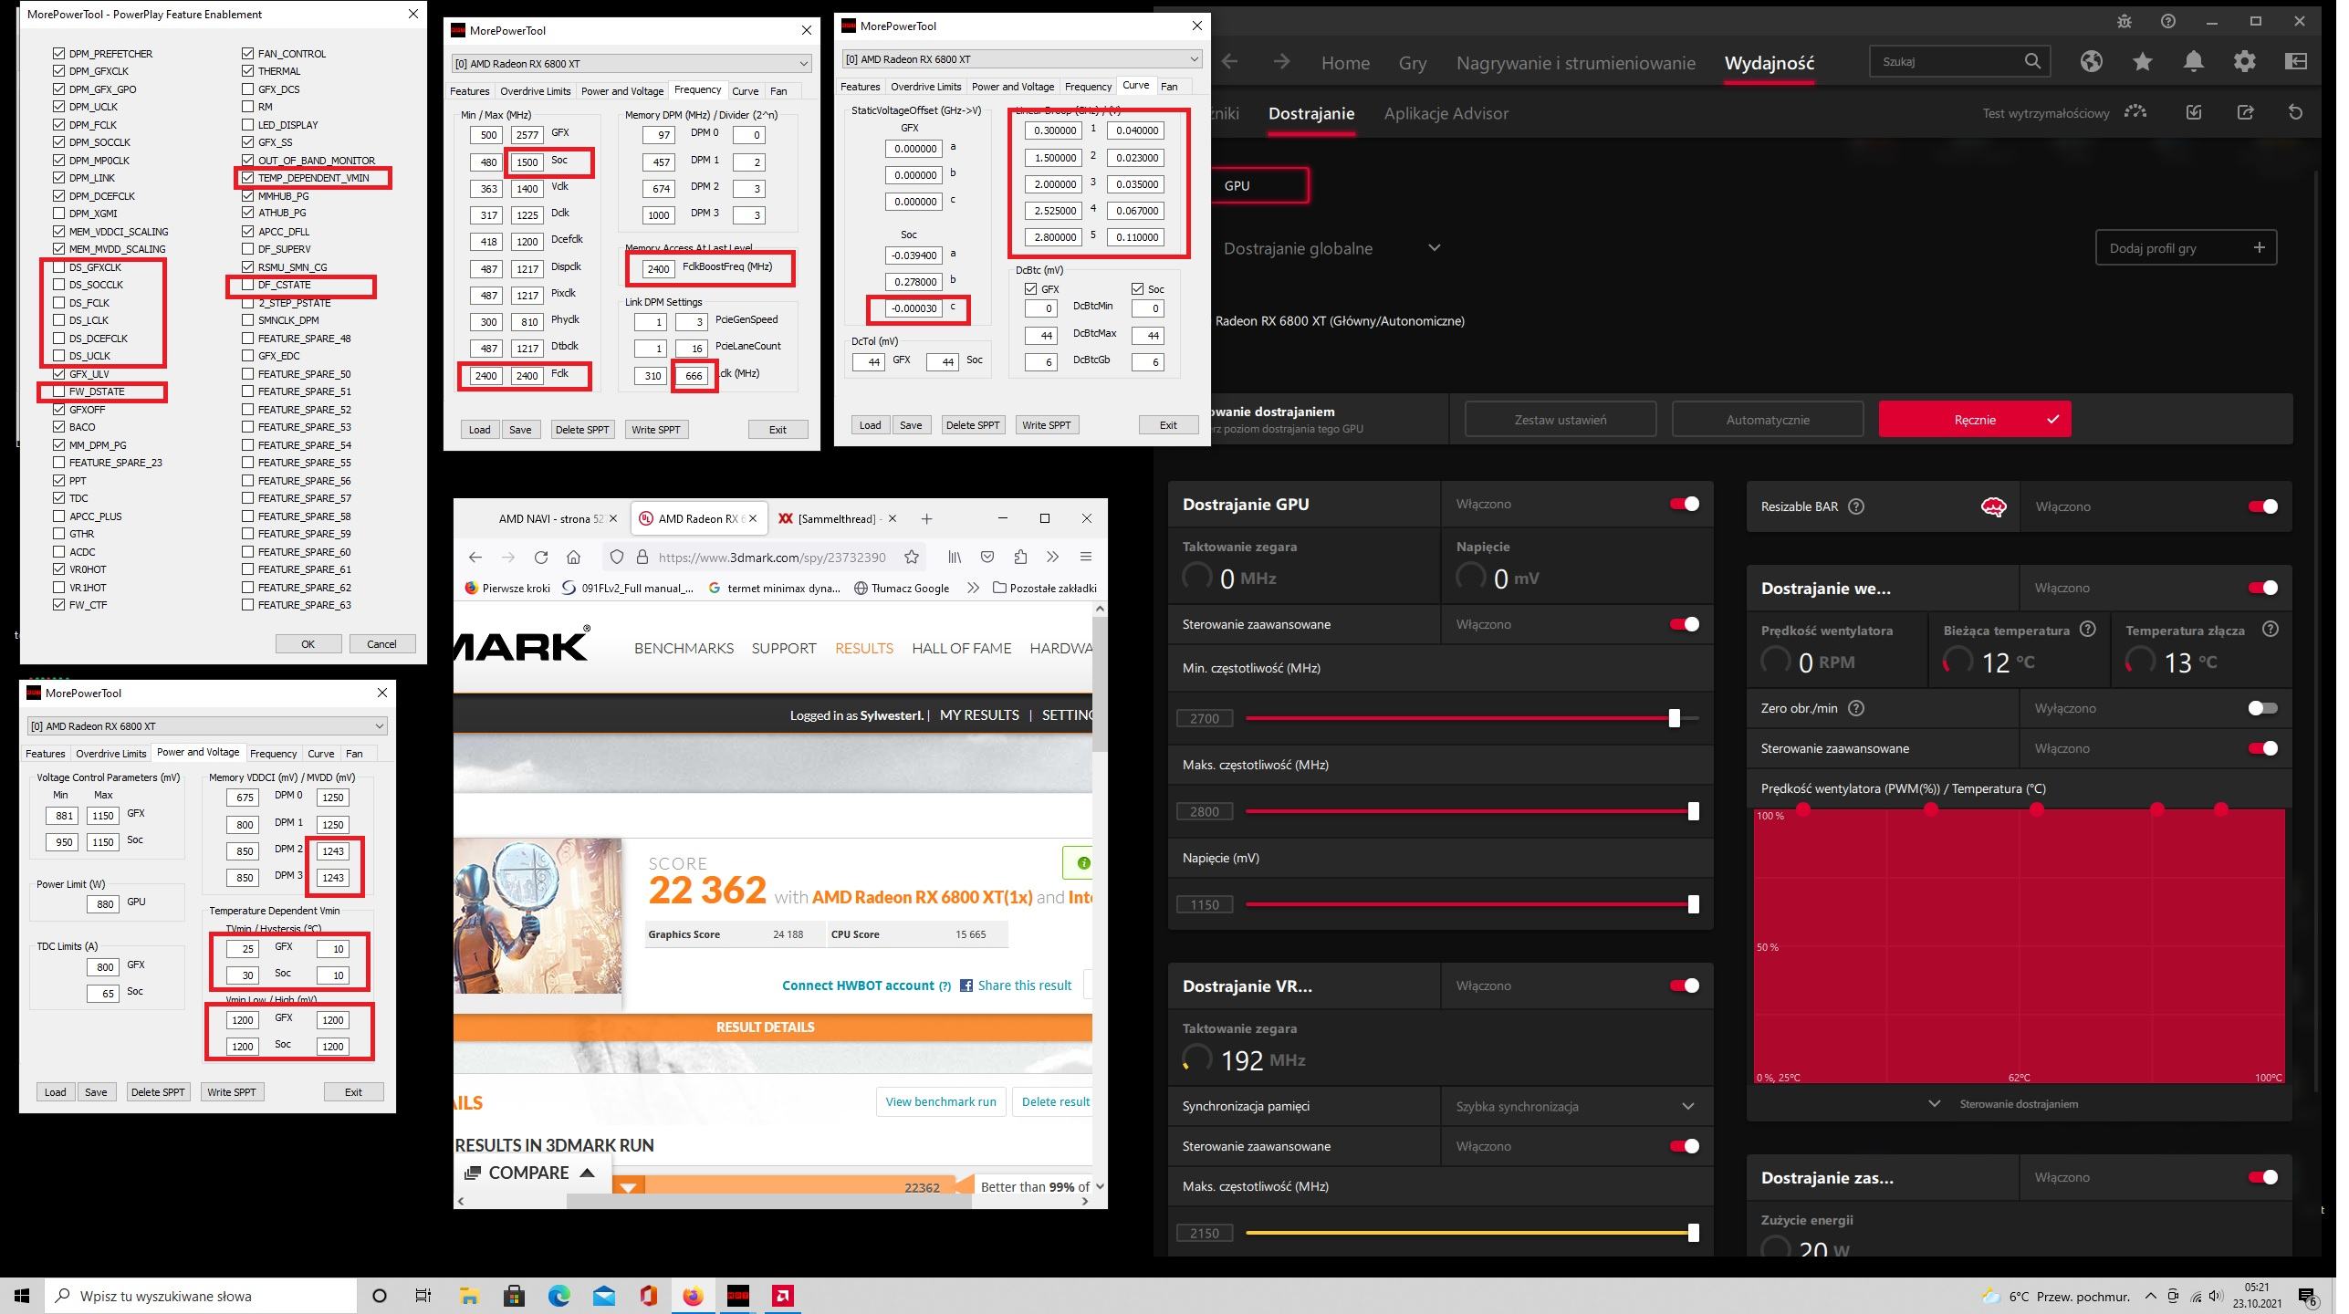Uncheck the TEMP_DEPENDENT_VMIN checkbox
The image size is (2349, 1314).
[248, 178]
